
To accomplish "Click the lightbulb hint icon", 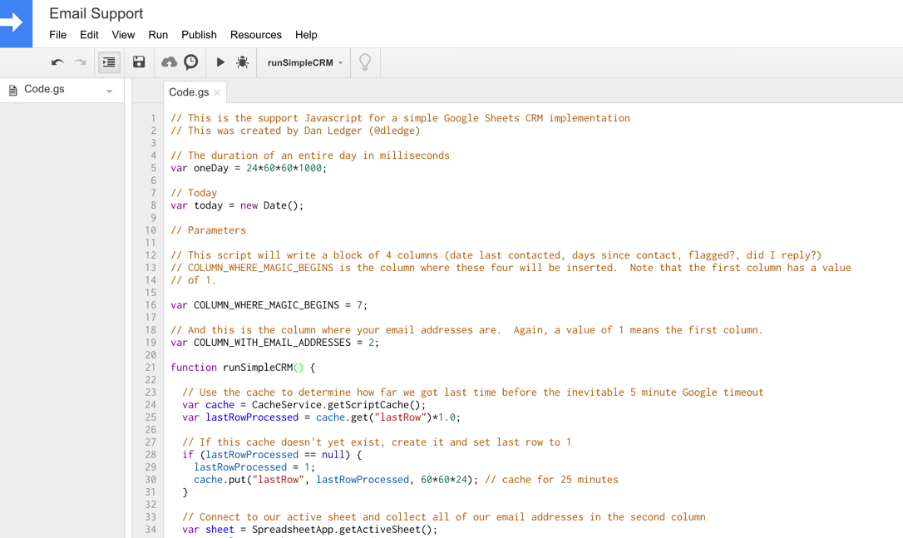I will click(x=364, y=62).
